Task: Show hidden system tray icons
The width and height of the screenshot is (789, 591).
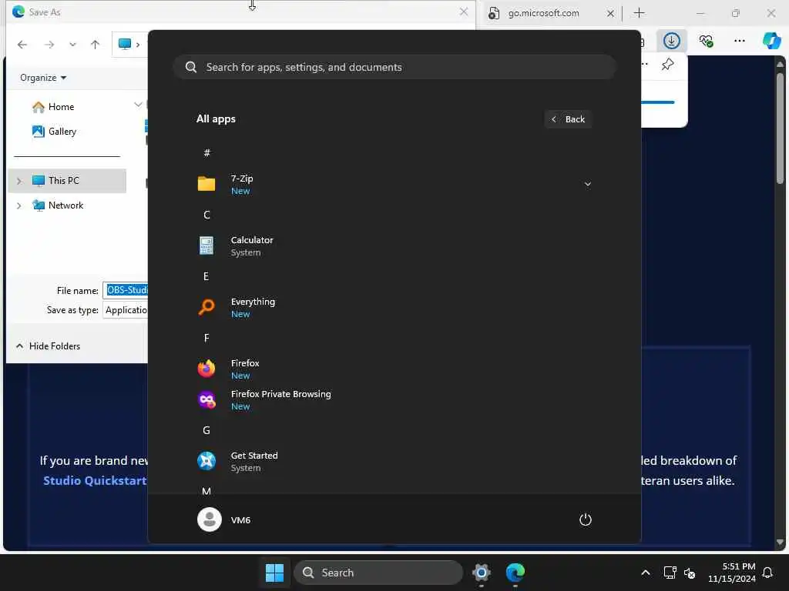Action: click(x=645, y=573)
